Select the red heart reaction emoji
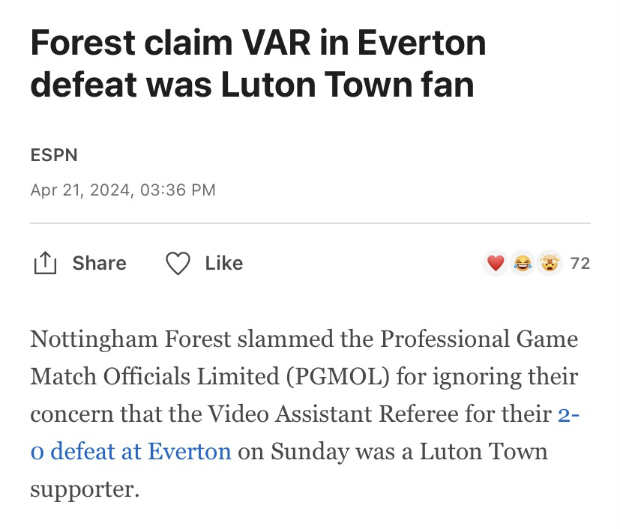The height and width of the screenshot is (529, 620). click(496, 263)
